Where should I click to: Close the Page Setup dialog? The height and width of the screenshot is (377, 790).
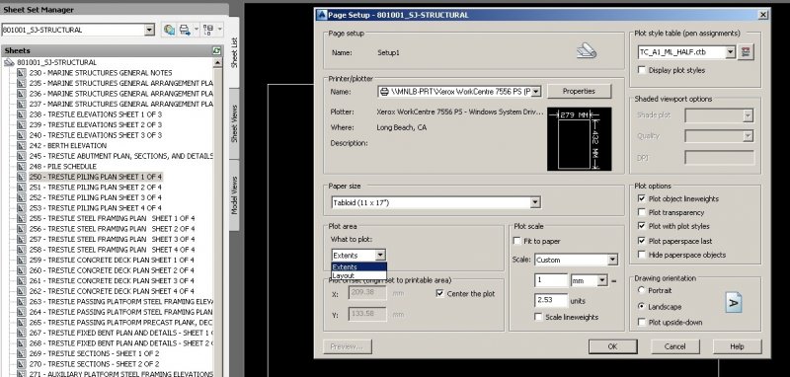tap(762, 15)
